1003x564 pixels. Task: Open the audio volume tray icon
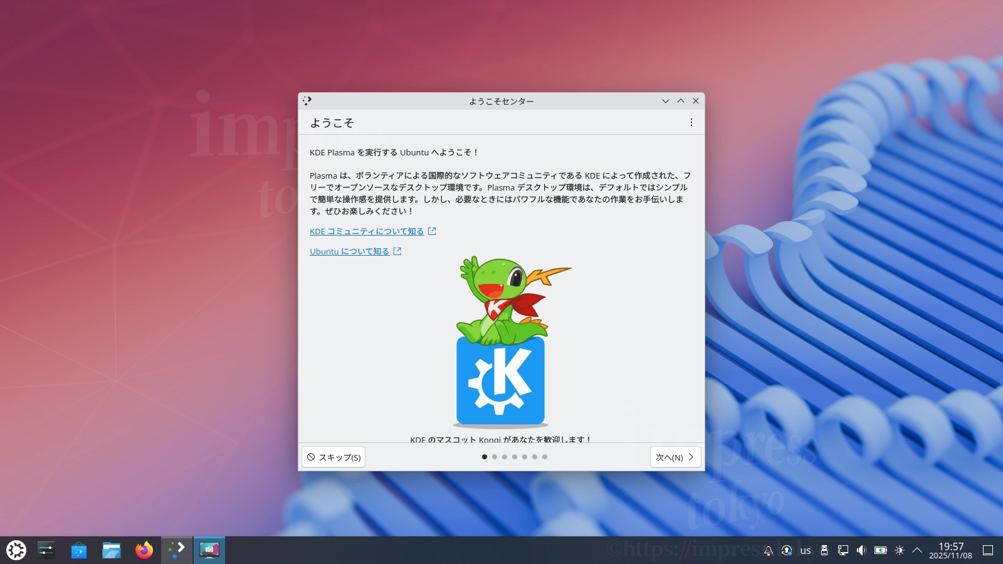coord(862,550)
